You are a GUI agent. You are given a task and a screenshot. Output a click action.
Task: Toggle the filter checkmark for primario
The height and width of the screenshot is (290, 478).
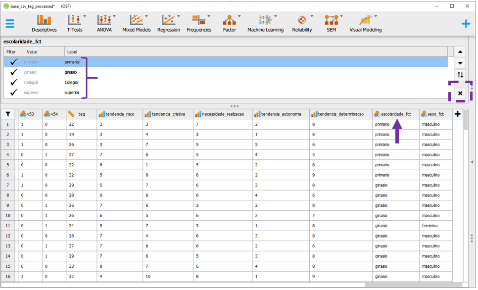pyautogui.click(x=14, y=62)
